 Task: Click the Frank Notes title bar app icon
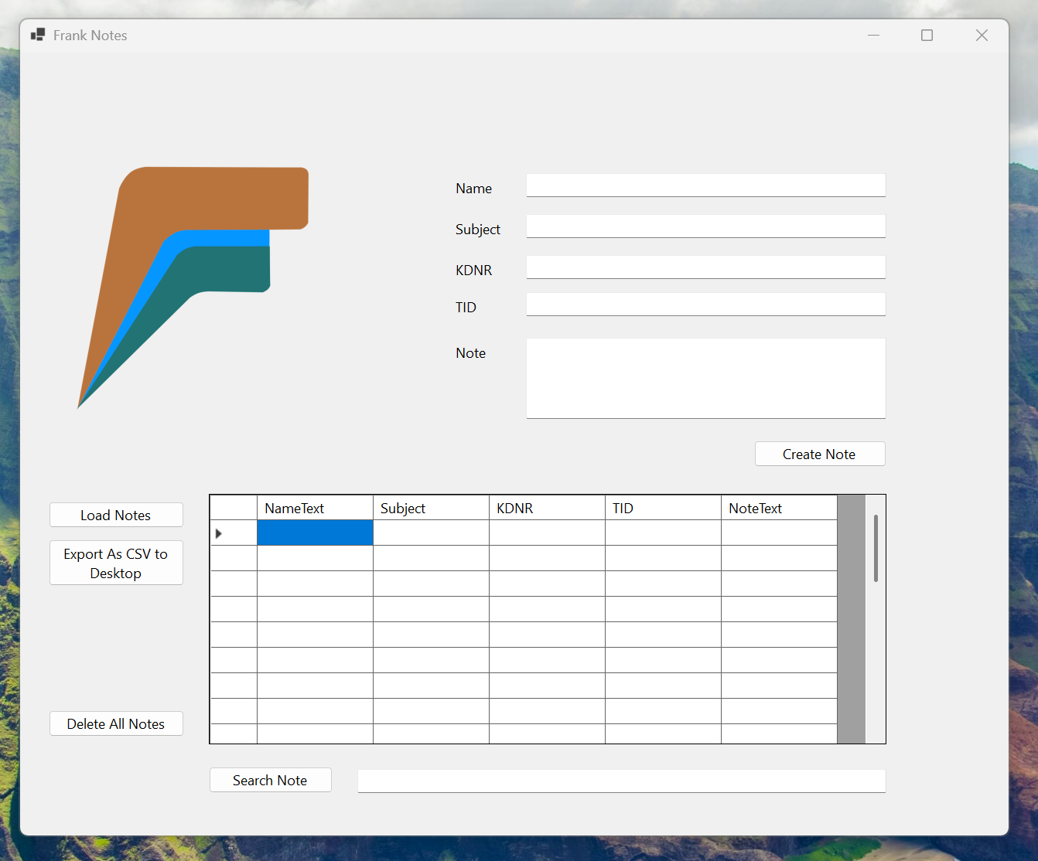[x=37, y=35]
